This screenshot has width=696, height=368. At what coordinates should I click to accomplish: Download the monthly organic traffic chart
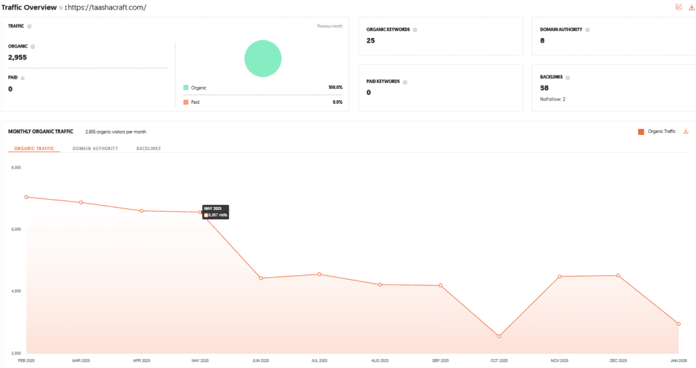(686, 131)
